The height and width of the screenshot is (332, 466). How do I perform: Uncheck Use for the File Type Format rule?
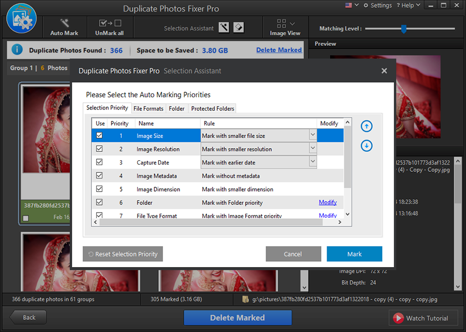99,215
